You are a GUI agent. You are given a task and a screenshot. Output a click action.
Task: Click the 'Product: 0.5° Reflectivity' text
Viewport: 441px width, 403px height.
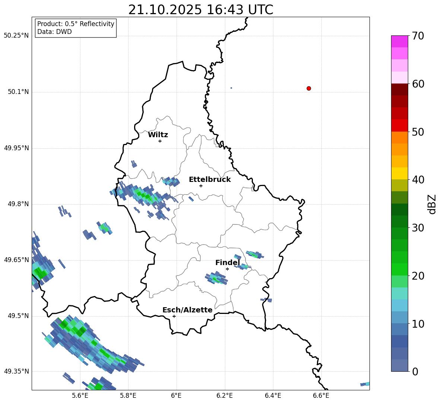(x=76, y=24)
